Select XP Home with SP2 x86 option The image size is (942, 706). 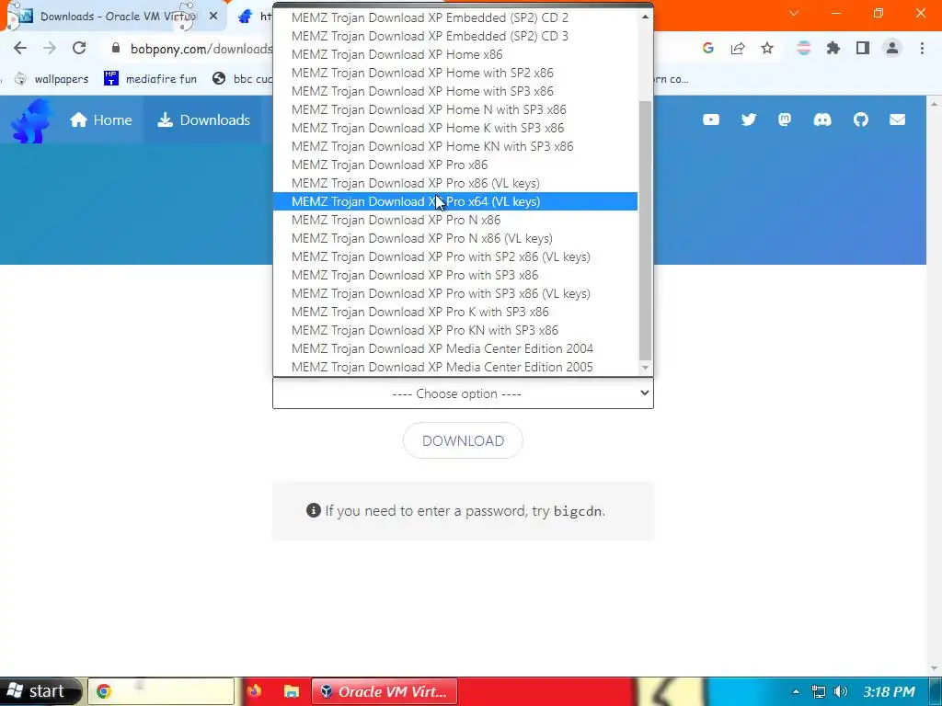(455, 73)
